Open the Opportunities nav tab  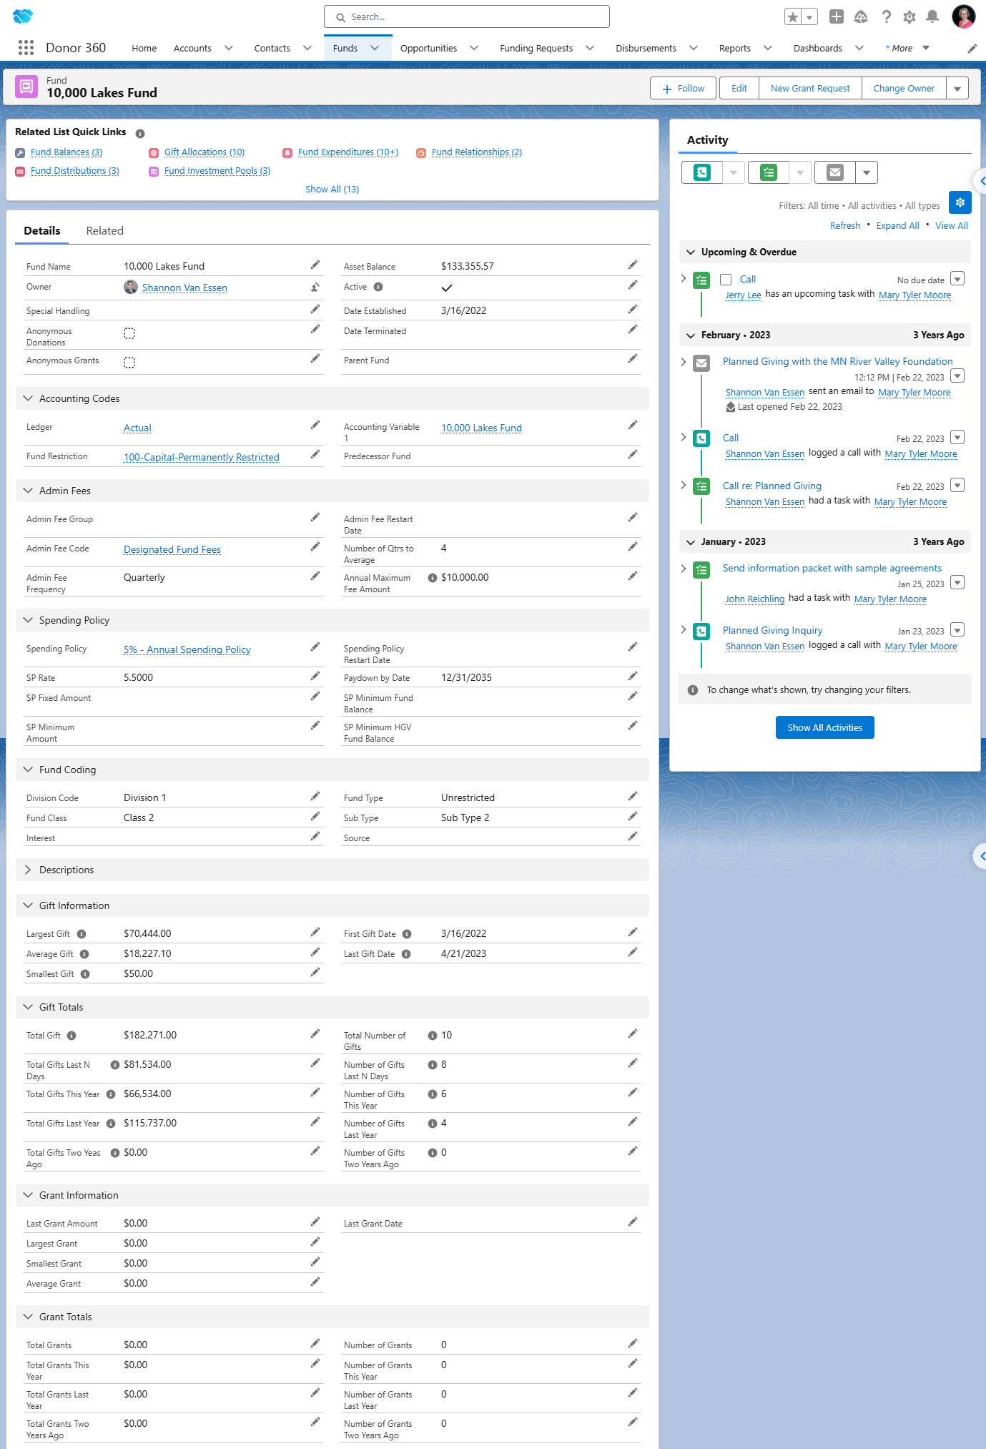(x=429, y=49)
